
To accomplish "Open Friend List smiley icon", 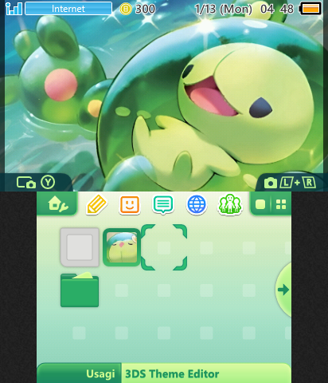I will tap(130, 204).
